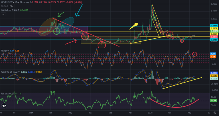Click the green 51.18 RSI value label
Viewport: 219px width, 116px height.
(213, 100)
